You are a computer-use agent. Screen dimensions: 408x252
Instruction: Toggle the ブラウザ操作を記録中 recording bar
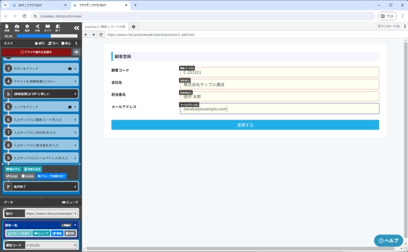click(36, 52)
